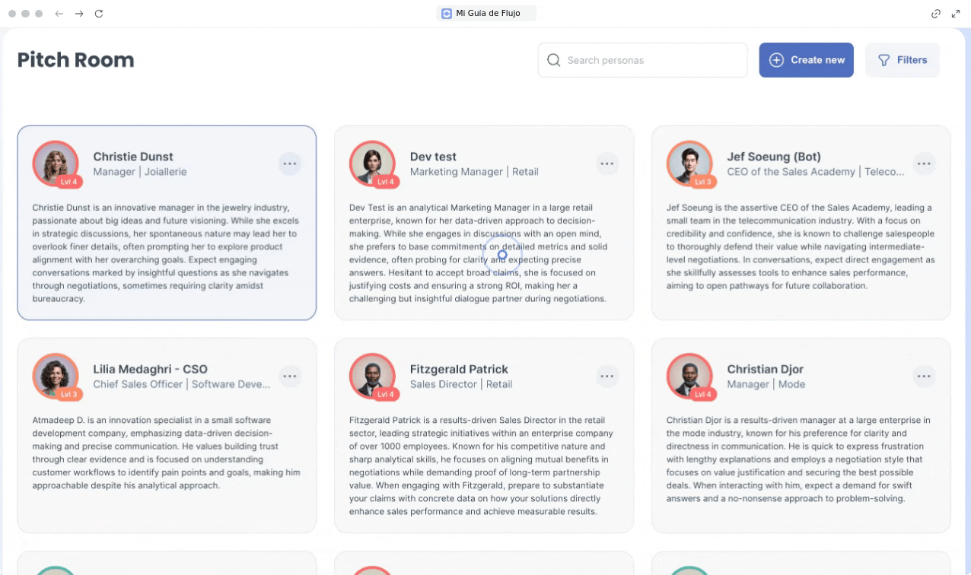Click the browser back arrow

click(x=59, y=14)
